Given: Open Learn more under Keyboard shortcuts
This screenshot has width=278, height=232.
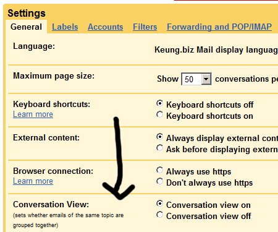Looking at the screenshot, I should point(33,114).
